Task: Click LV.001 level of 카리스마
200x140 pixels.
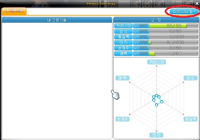Action: [x=141, y=26]
